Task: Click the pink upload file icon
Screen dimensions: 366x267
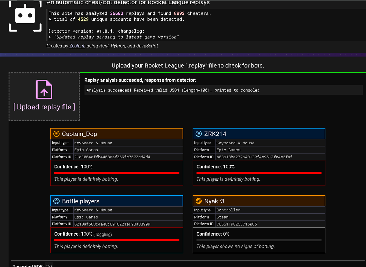Action: coord(44,90)
